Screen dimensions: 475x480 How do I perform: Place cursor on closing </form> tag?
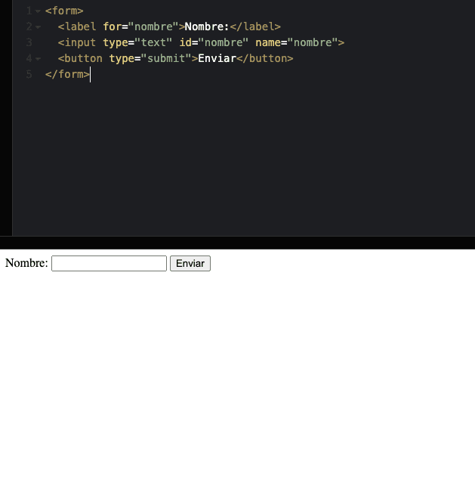[x=67, y=74]
